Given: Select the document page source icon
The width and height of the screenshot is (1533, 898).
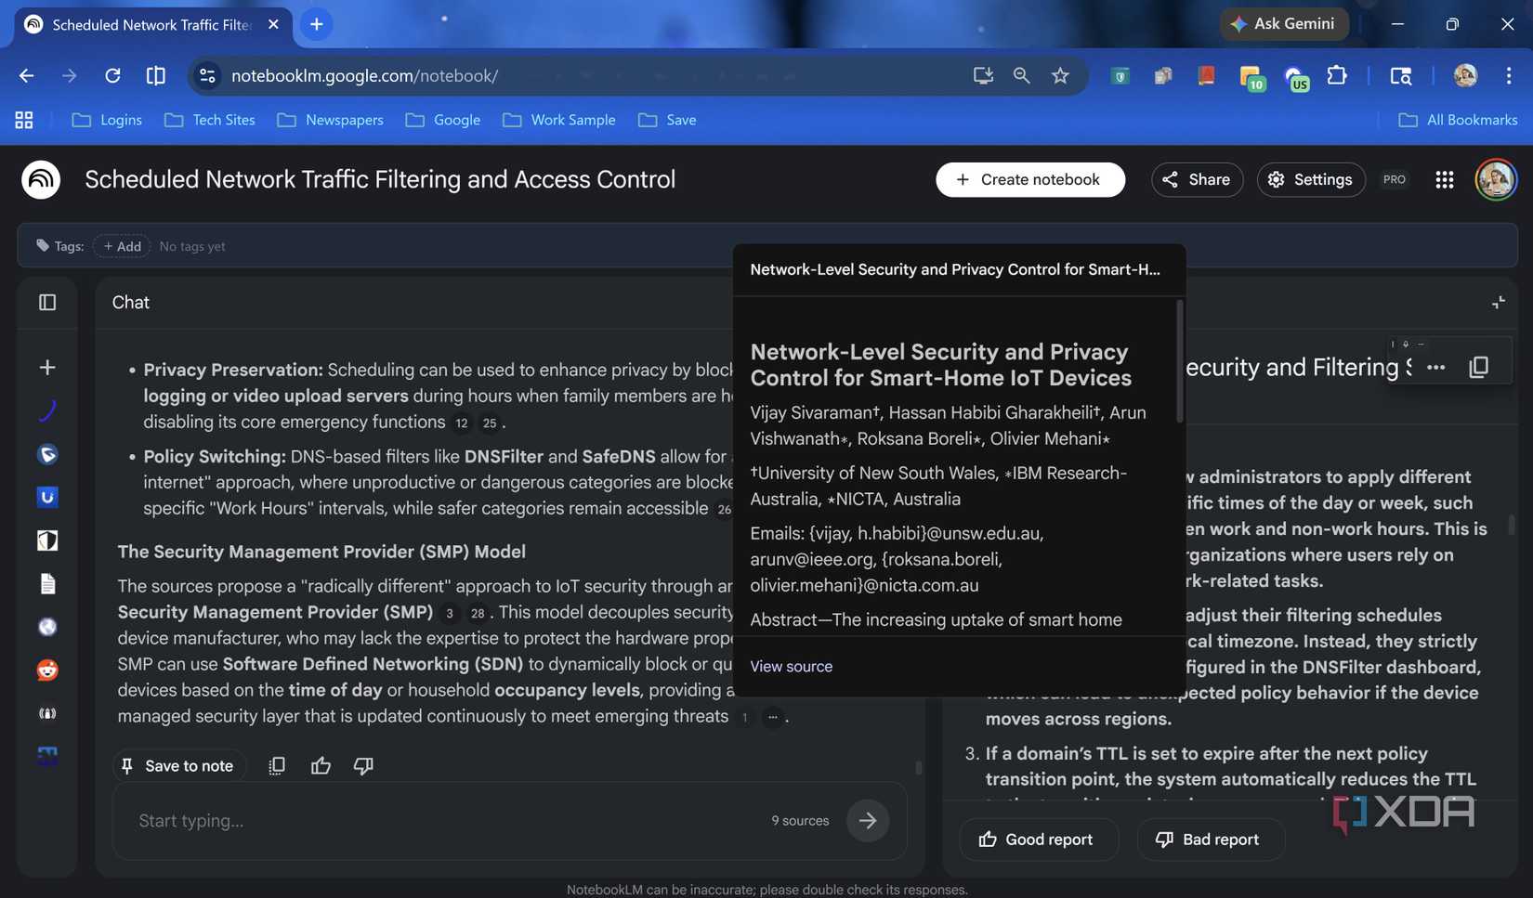Looking at the screenshot, I should [47, 583].
